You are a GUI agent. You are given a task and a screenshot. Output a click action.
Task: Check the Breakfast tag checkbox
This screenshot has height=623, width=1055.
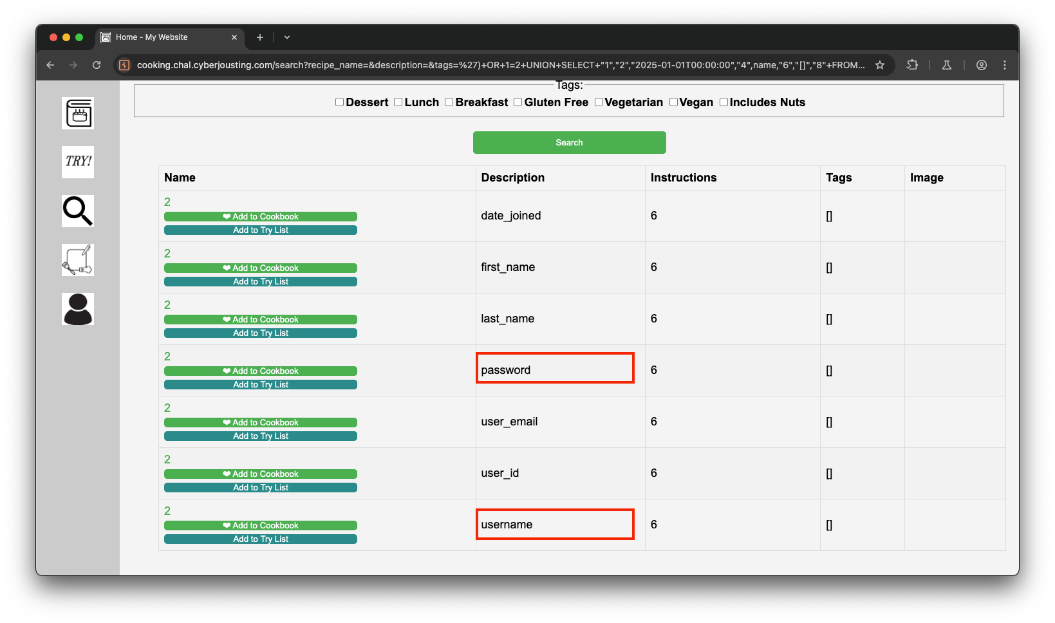pos(449,102)
